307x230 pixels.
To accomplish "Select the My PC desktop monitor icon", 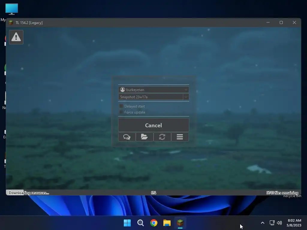I will [x=12, y=9].
